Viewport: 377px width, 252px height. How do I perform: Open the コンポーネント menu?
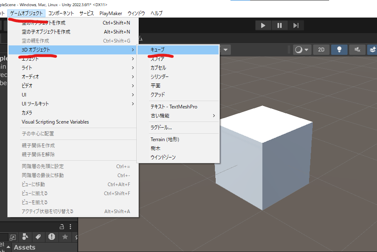[x=61, y=13]
